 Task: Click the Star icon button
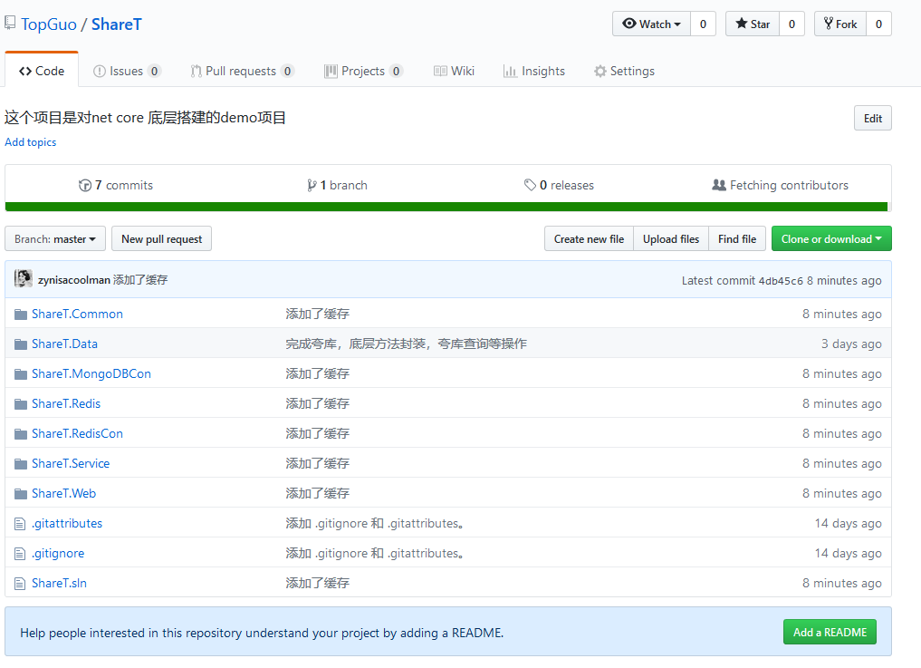pos(753,24)
